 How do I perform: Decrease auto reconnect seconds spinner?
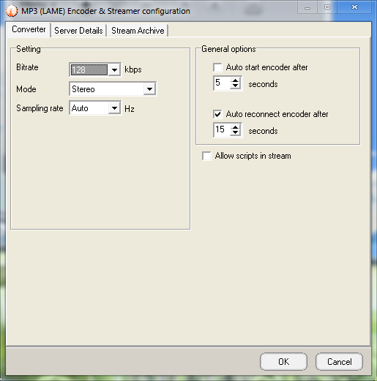click(235, 132)
